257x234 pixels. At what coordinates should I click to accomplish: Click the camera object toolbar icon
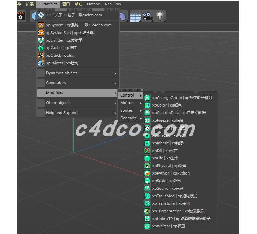click(147, 16)
